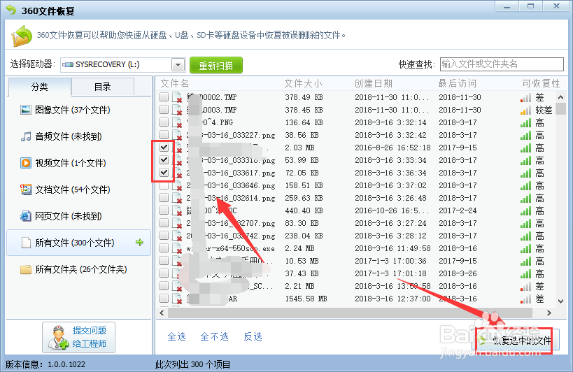Check the box for 440.40 KB file
This screenshot has width=573, height=372.
[164, 210]
